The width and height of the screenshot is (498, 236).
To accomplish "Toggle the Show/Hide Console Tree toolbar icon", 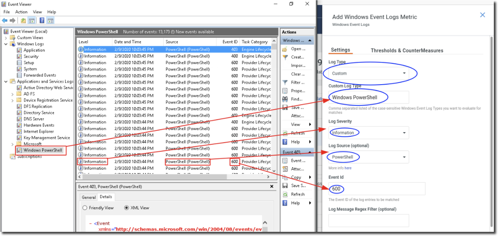I will point(32,20).
